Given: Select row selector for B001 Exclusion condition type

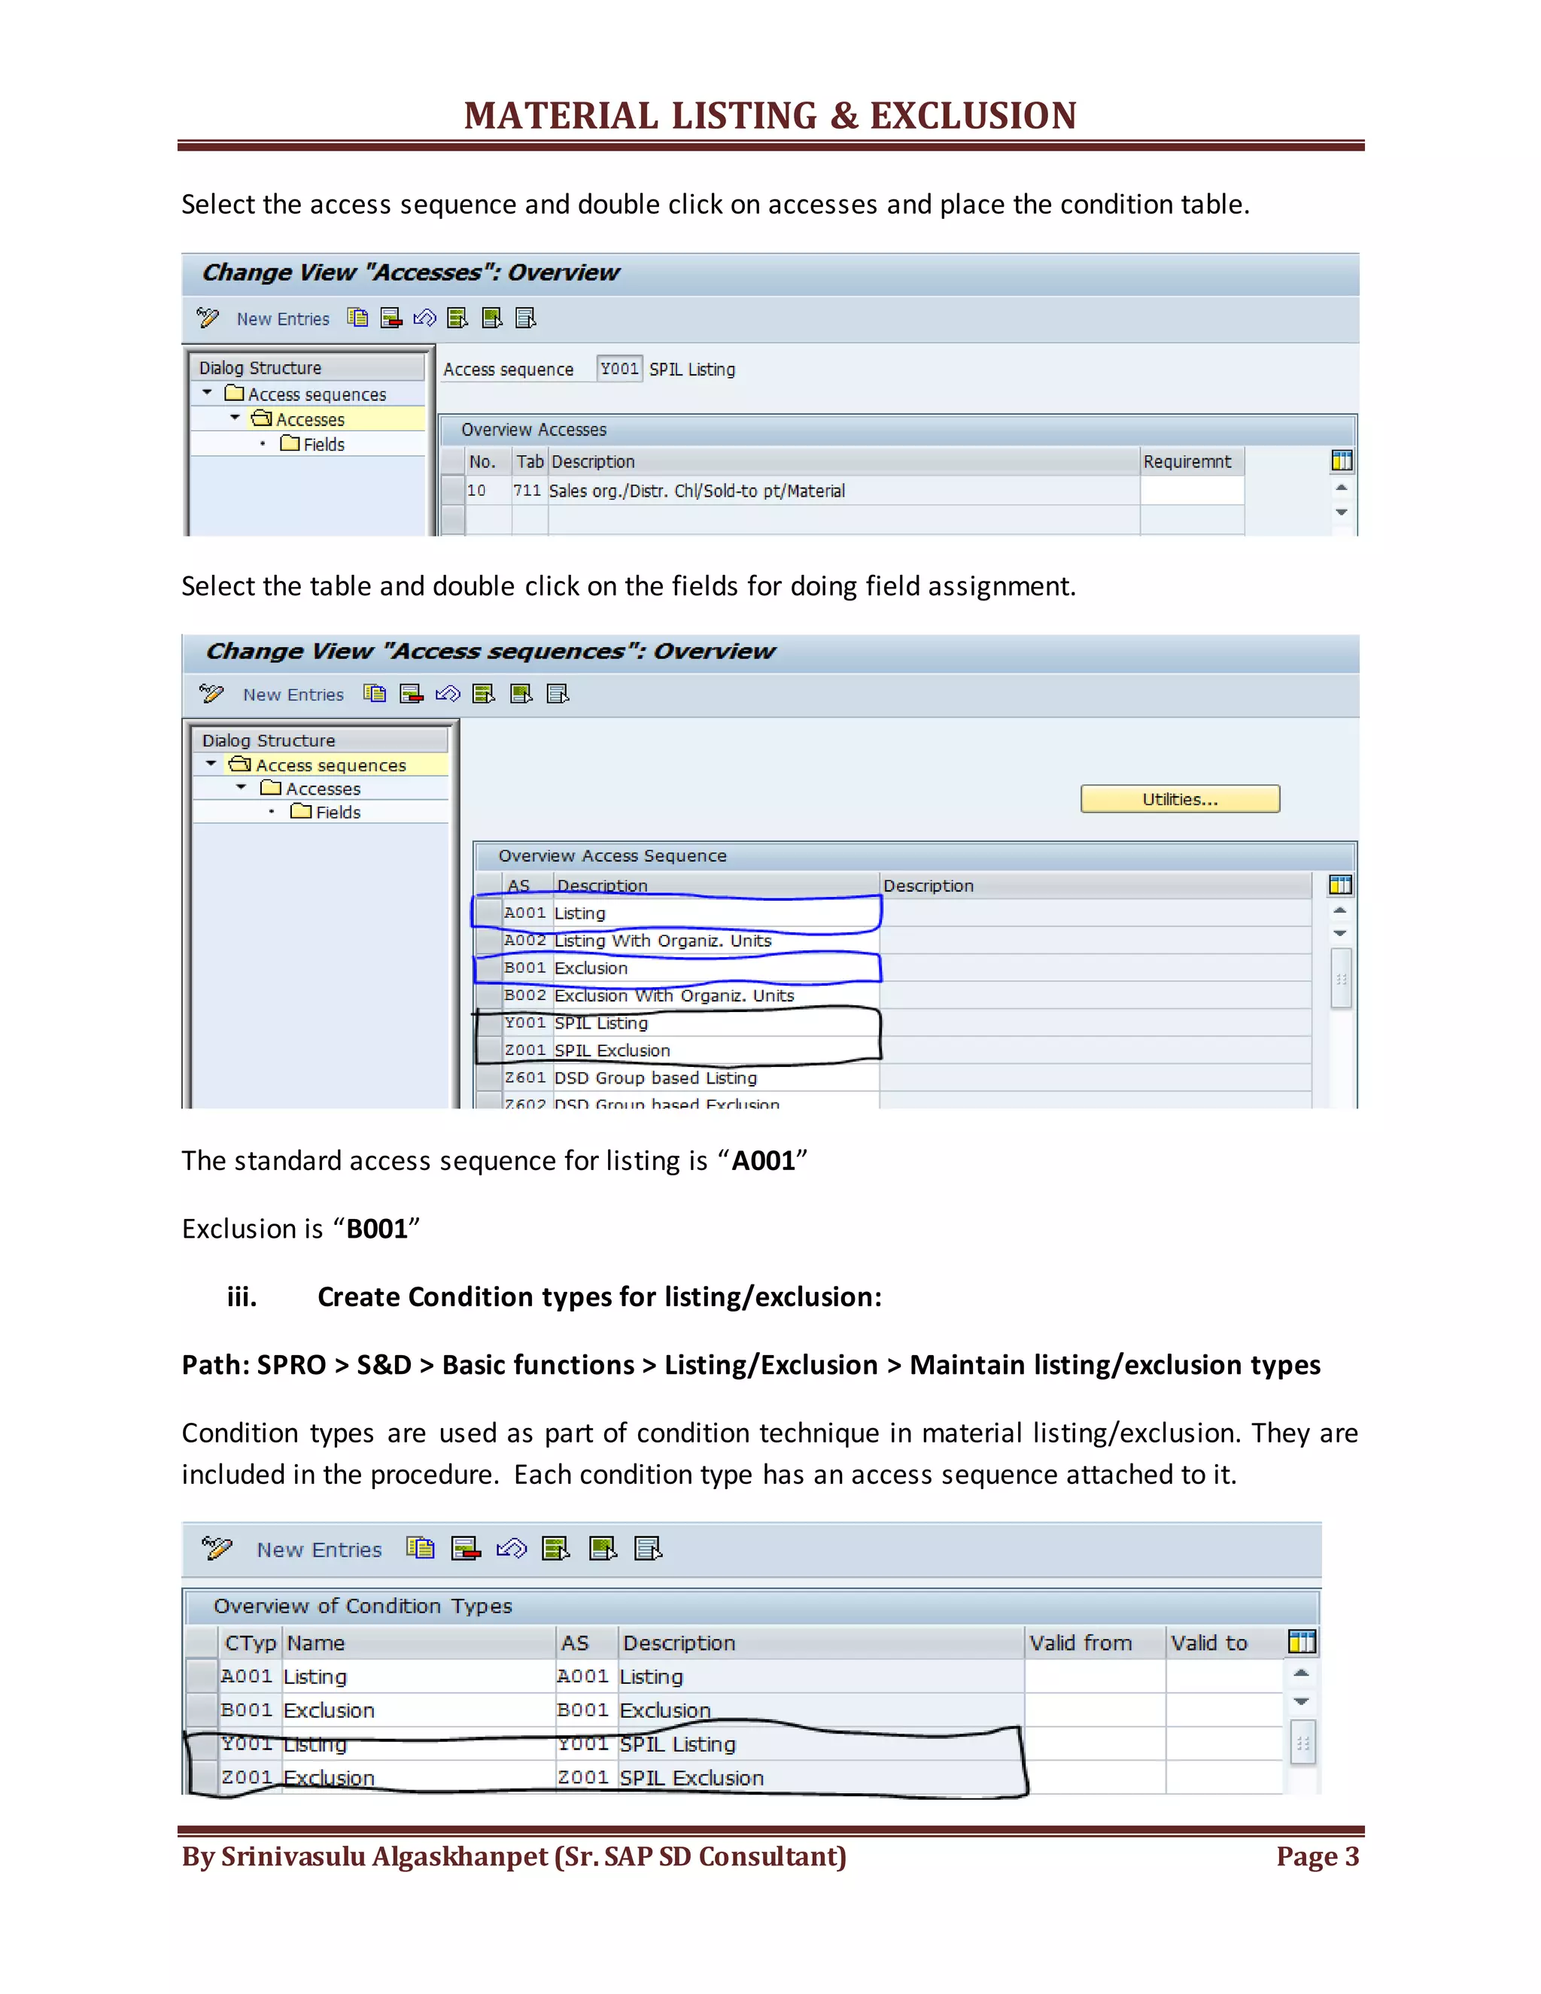Looking at the screenshot, I should 202,1710.
